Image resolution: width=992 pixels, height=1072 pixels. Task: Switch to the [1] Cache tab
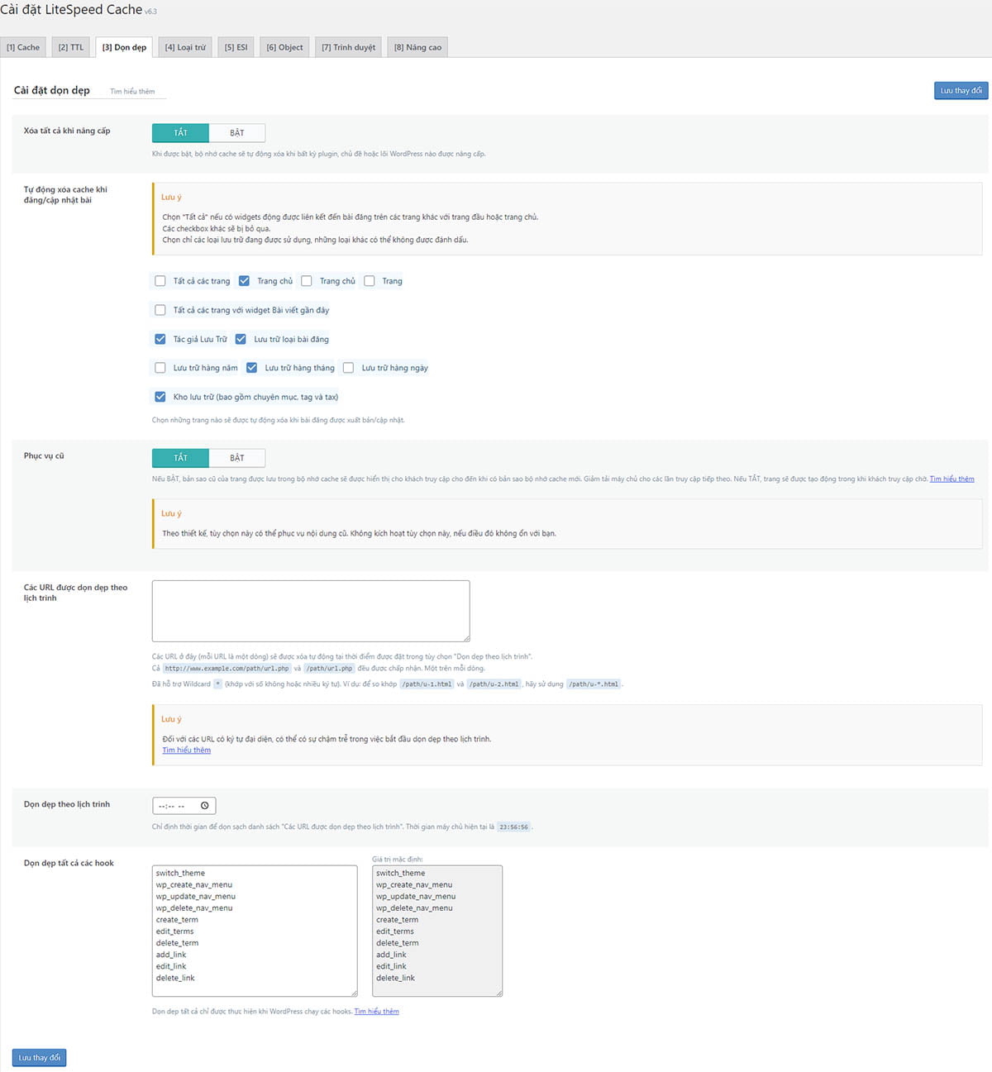click(x=23, y=47)
